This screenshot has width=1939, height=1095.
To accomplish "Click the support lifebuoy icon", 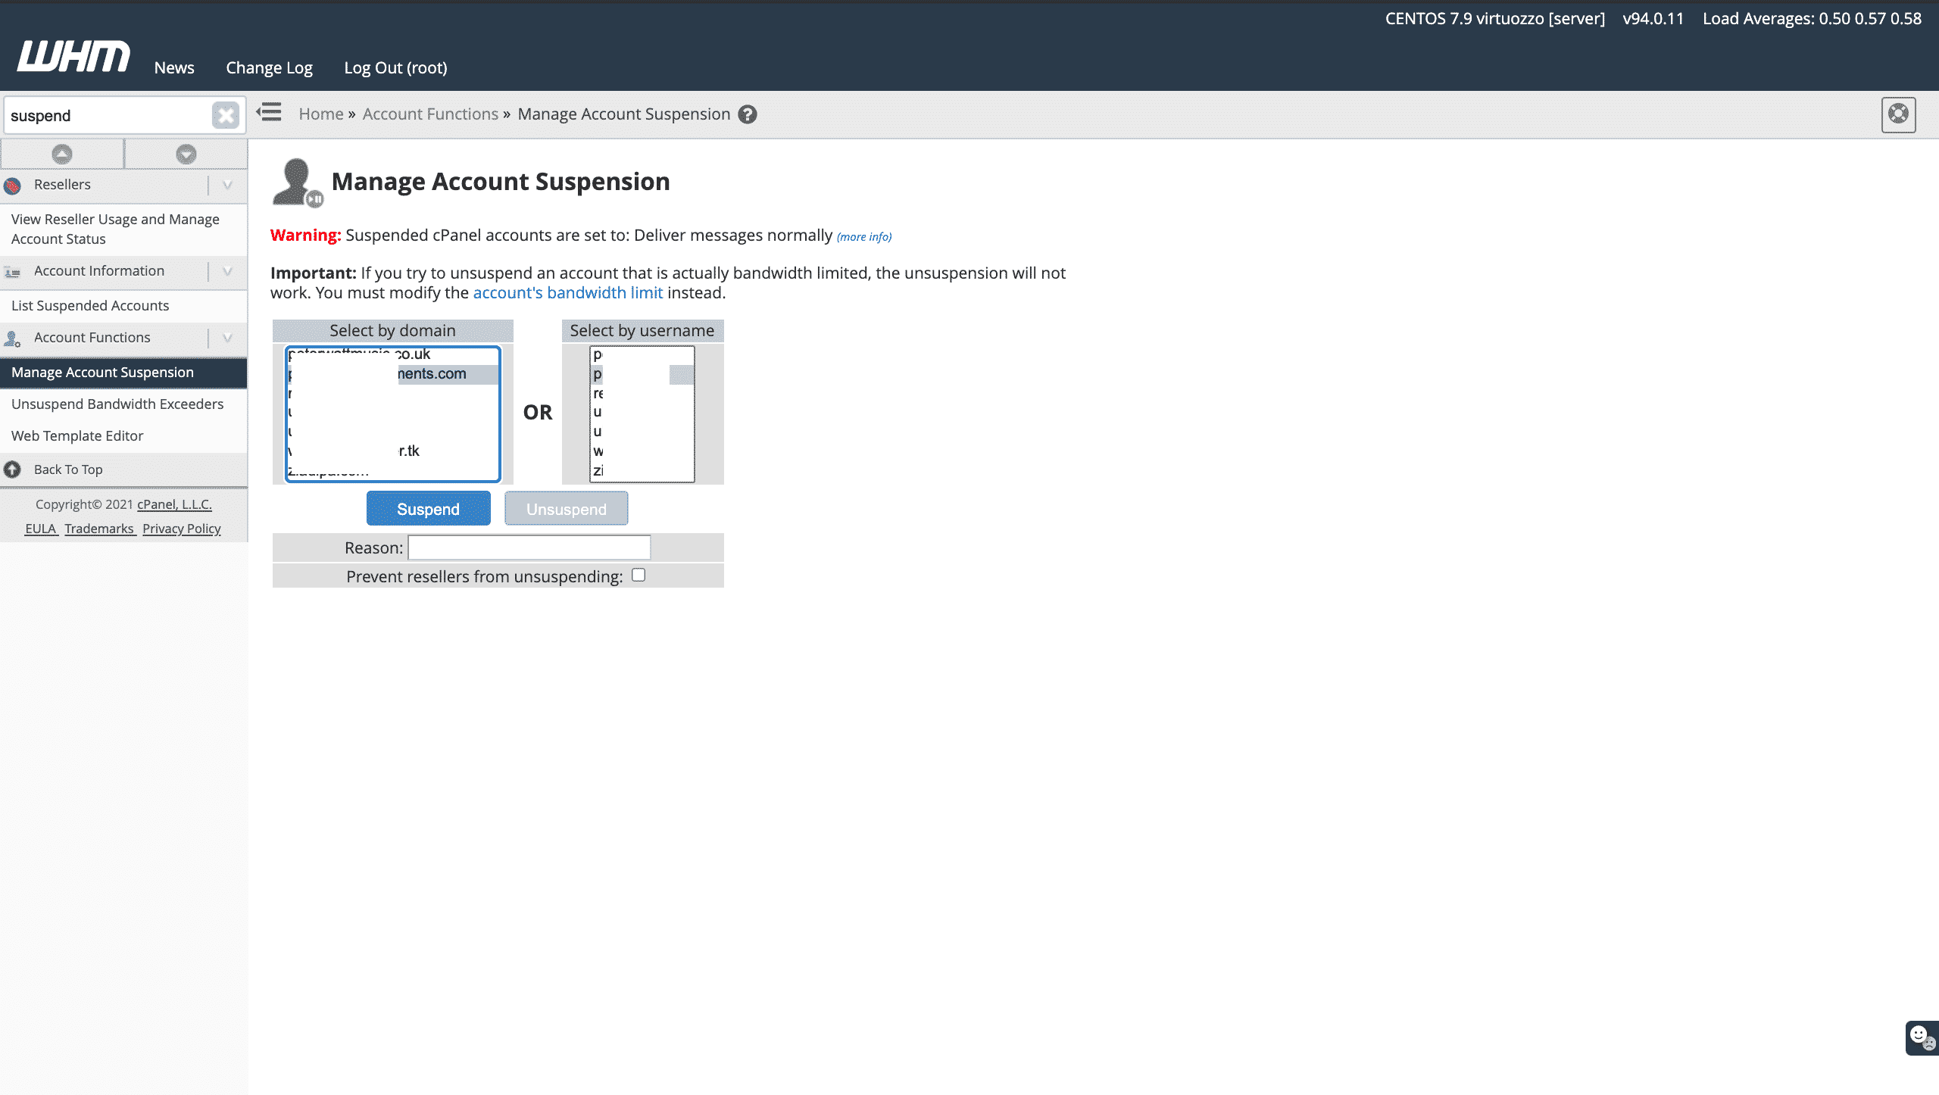I will point(1898,114).
